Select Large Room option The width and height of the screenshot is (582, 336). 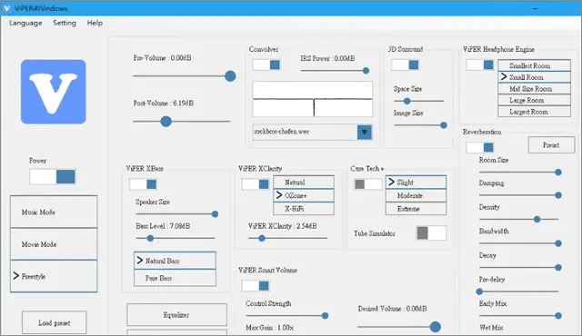click(x=534, y=100)
